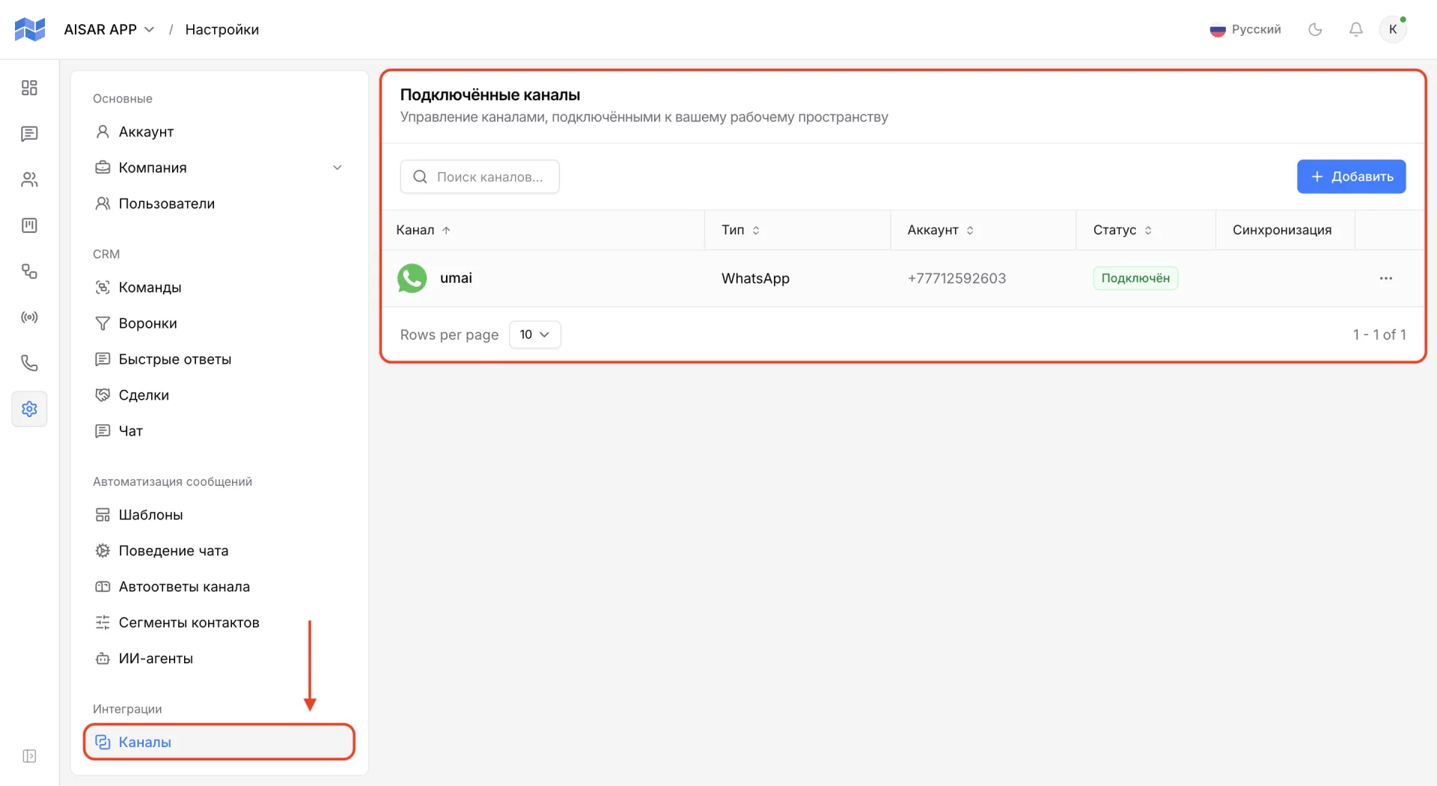The image size is (1437, 786).
Task: Open Сегменты контактов settings
Action: click(x=219, y=623)
